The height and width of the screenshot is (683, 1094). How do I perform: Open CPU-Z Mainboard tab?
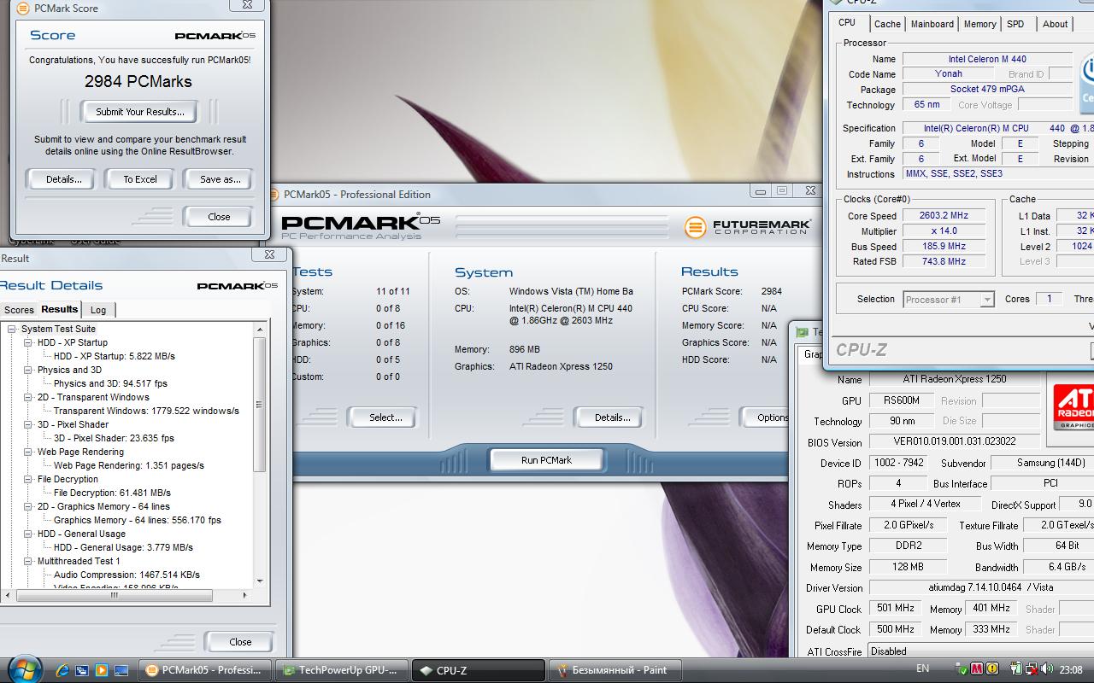pos(932,24)
